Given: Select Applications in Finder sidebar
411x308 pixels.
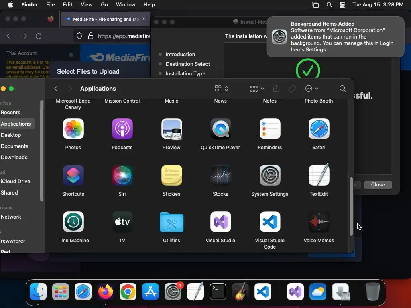Looking at the screenshot, I should coord(16,124).
